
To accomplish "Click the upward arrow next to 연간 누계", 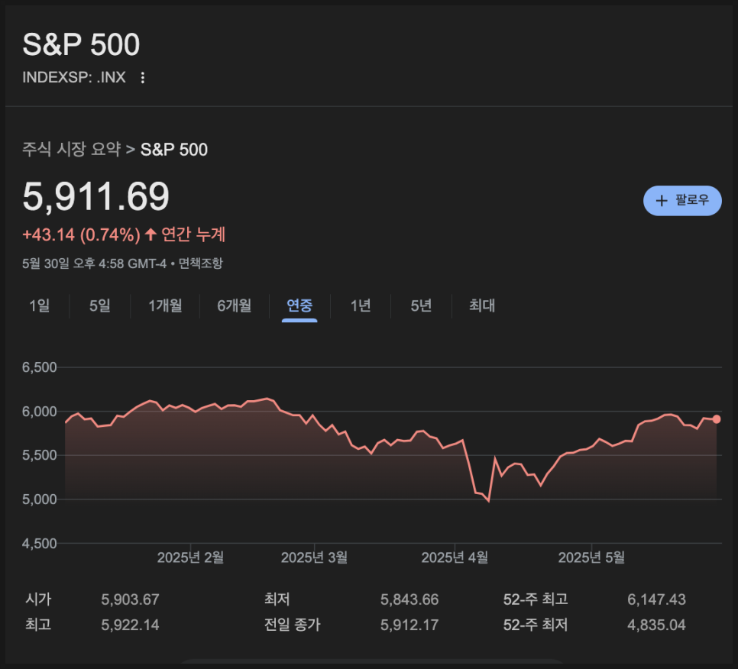I will click(x=151, y=234).
